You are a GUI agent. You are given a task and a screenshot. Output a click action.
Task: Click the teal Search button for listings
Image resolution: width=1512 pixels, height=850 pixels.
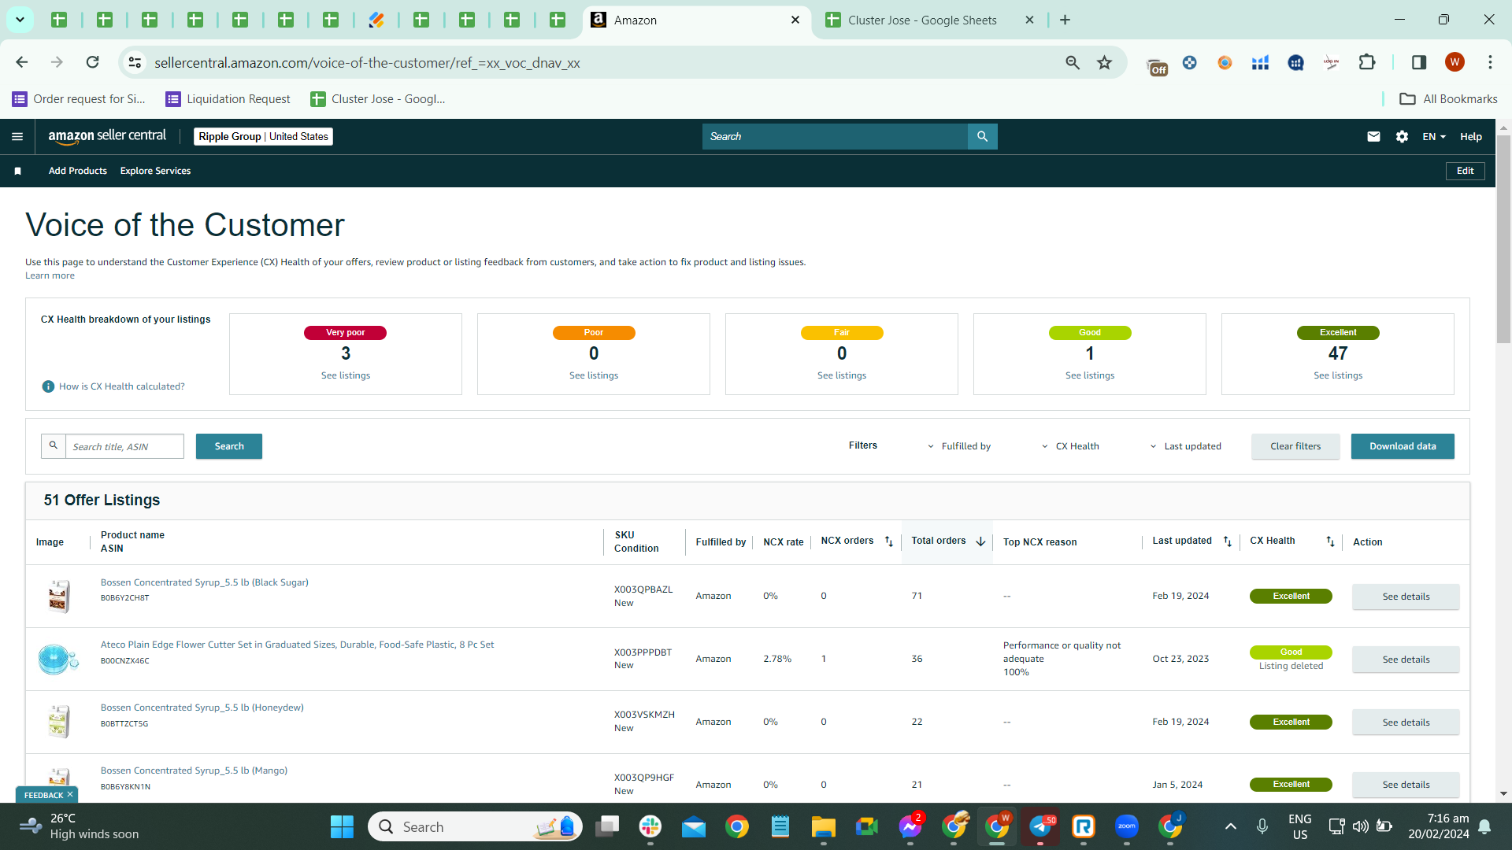click(x=229, y=446)
